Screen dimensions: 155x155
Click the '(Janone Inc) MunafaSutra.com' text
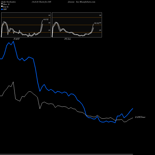82,2
